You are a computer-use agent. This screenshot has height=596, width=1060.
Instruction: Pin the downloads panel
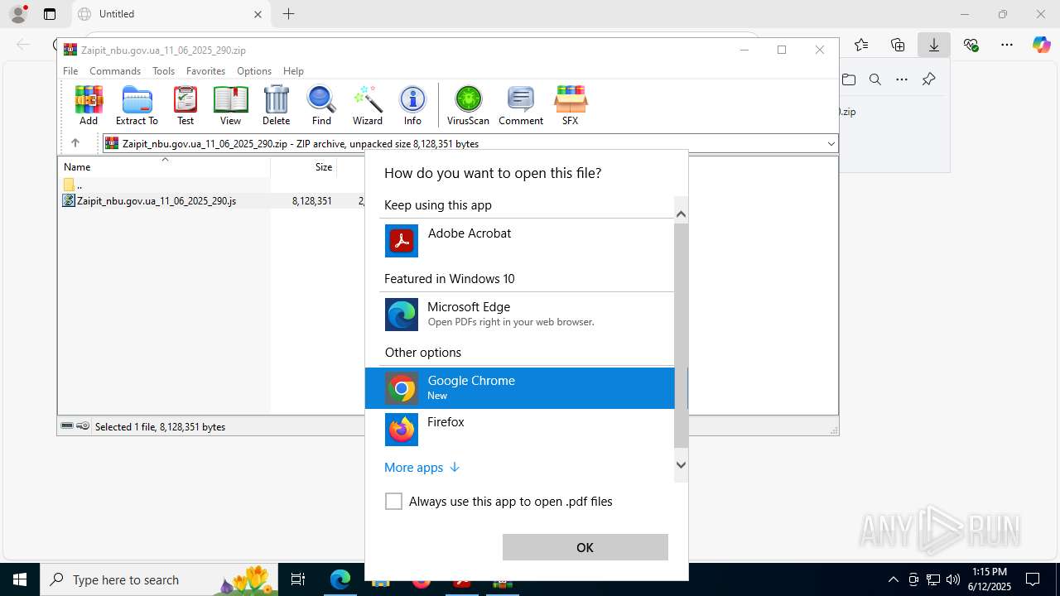pyautogui.click(x=928, y=79)
